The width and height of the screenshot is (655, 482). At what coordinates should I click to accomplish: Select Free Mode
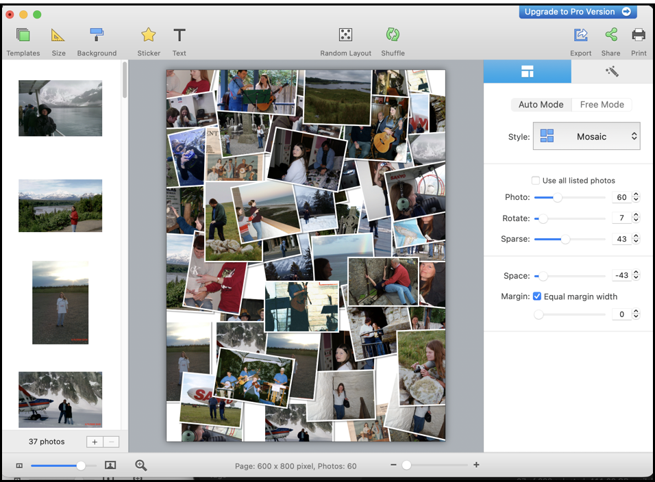pyautogui.click(x=602, y=105)
